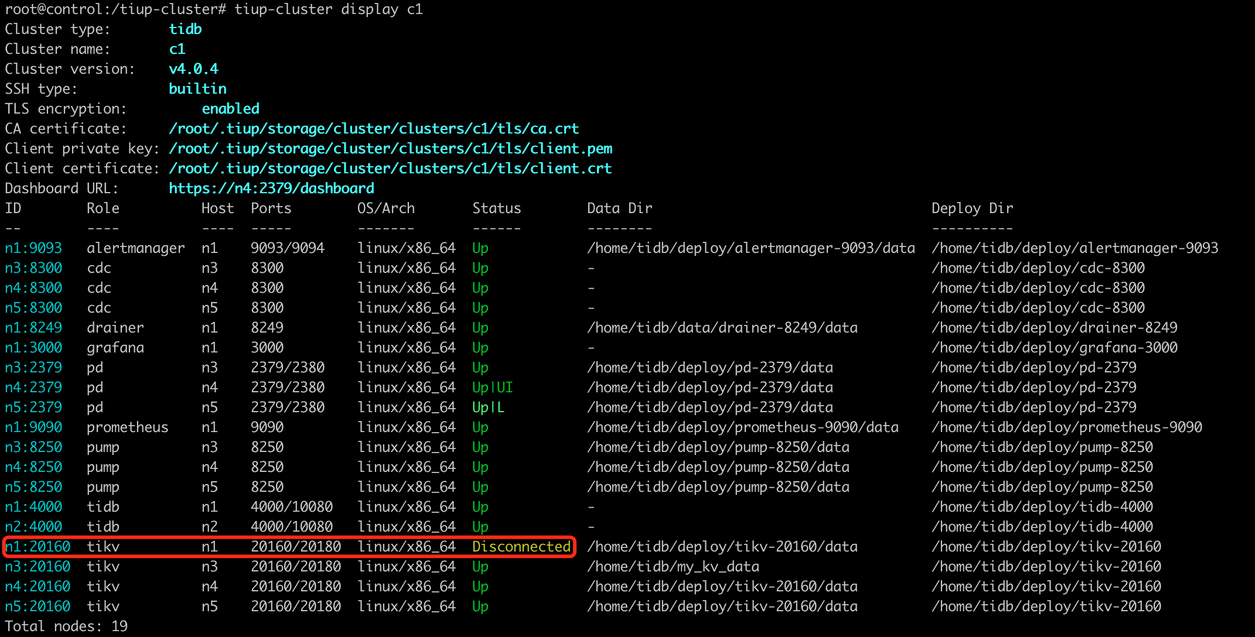Select the node ID 'n4:20160'
Screen dimensions: 1255x637
[x=37, y=587]
